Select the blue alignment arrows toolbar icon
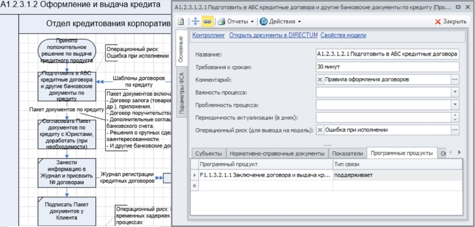This screenshot has height=227, width=475. (x=196, y=21)
